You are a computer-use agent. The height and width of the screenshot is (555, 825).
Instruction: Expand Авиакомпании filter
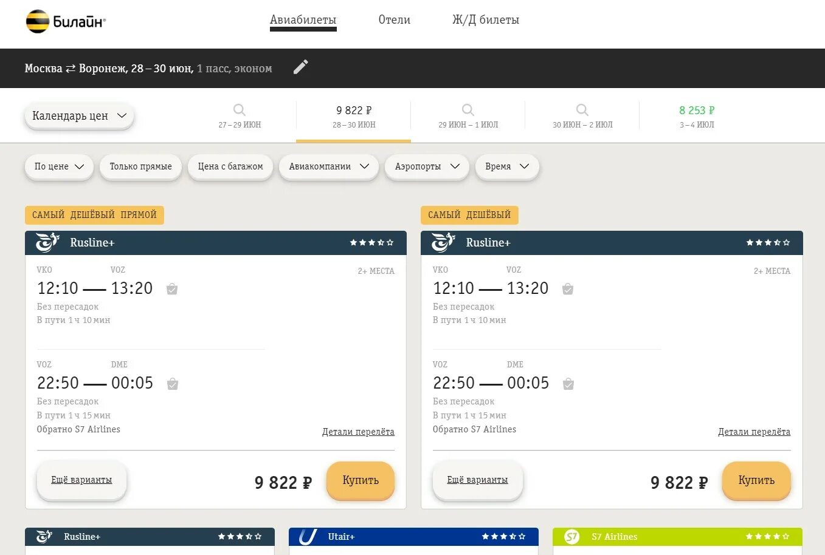tap(329, 166)
